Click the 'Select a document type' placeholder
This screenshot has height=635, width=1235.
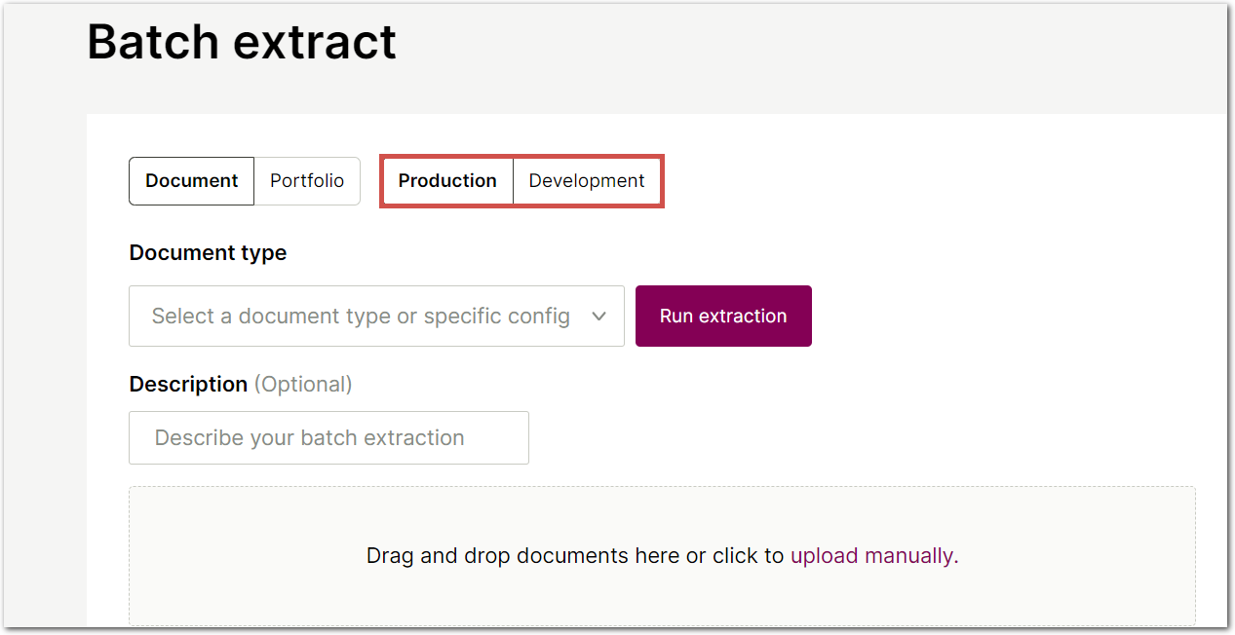(361, 317)
